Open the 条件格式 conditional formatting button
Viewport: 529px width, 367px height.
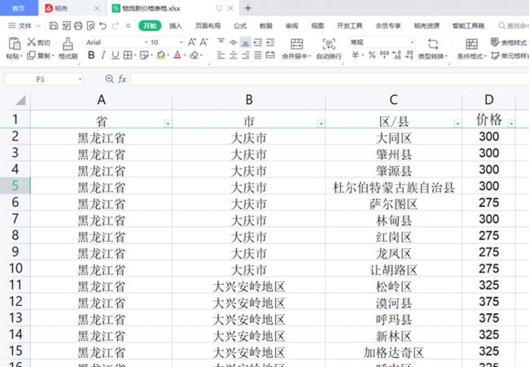472,48
